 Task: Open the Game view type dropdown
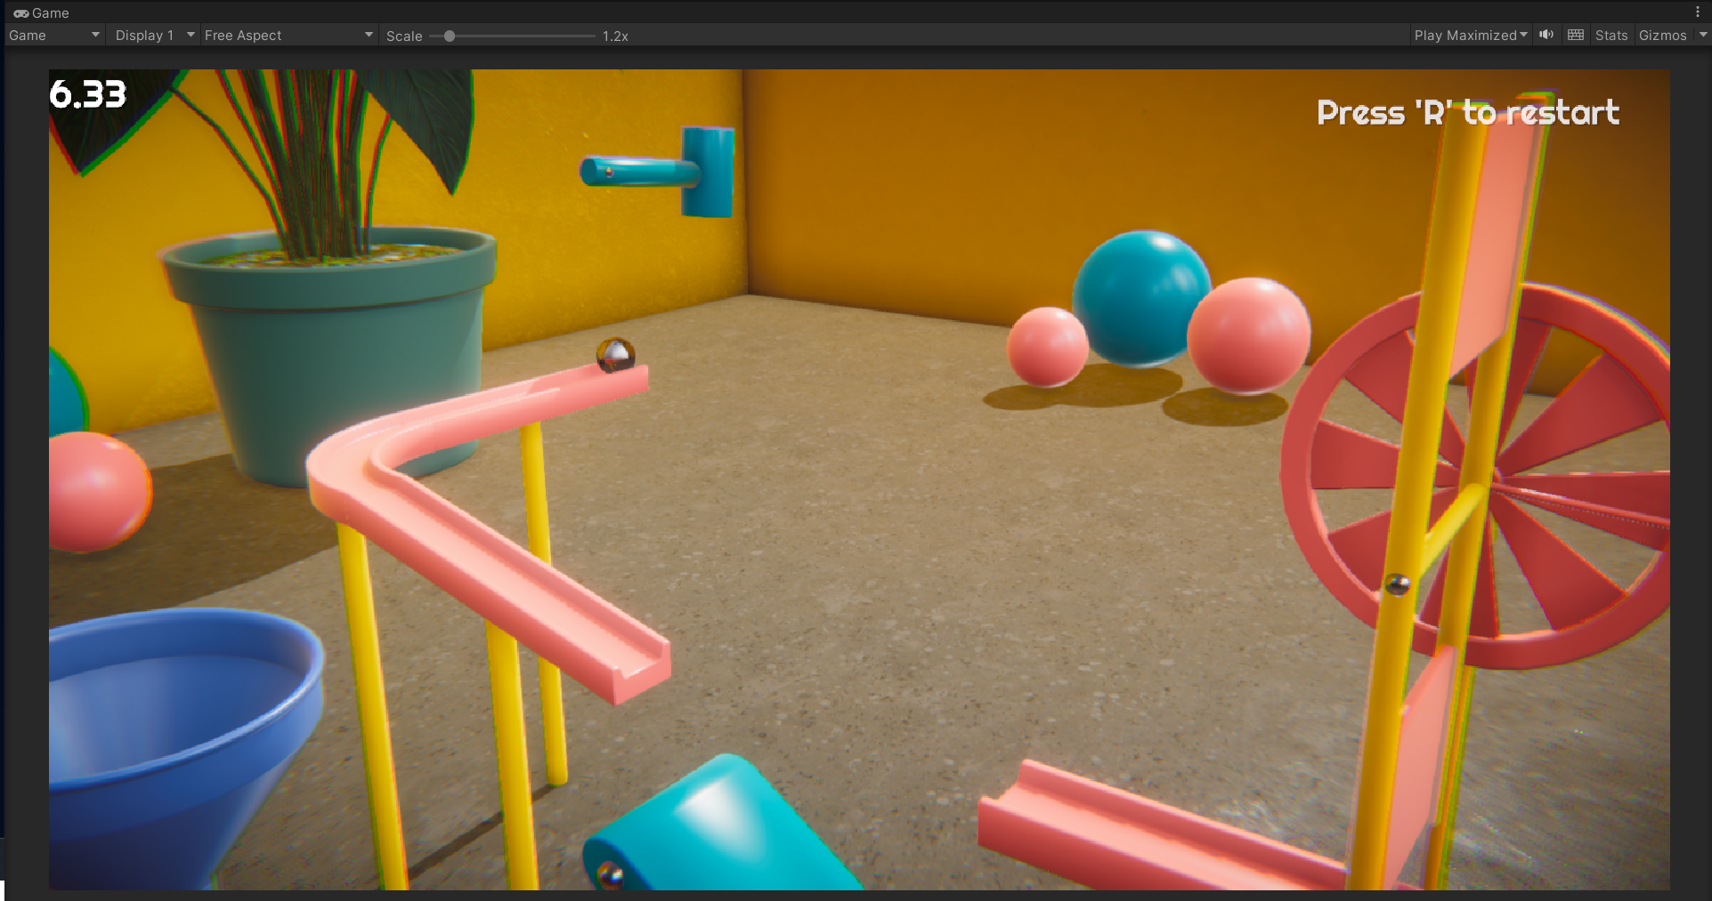point(53,36)
